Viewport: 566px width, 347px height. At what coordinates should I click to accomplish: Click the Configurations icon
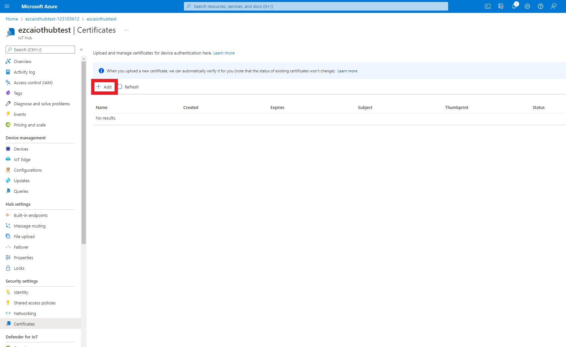pyautogui.click(x=8, y=170)
